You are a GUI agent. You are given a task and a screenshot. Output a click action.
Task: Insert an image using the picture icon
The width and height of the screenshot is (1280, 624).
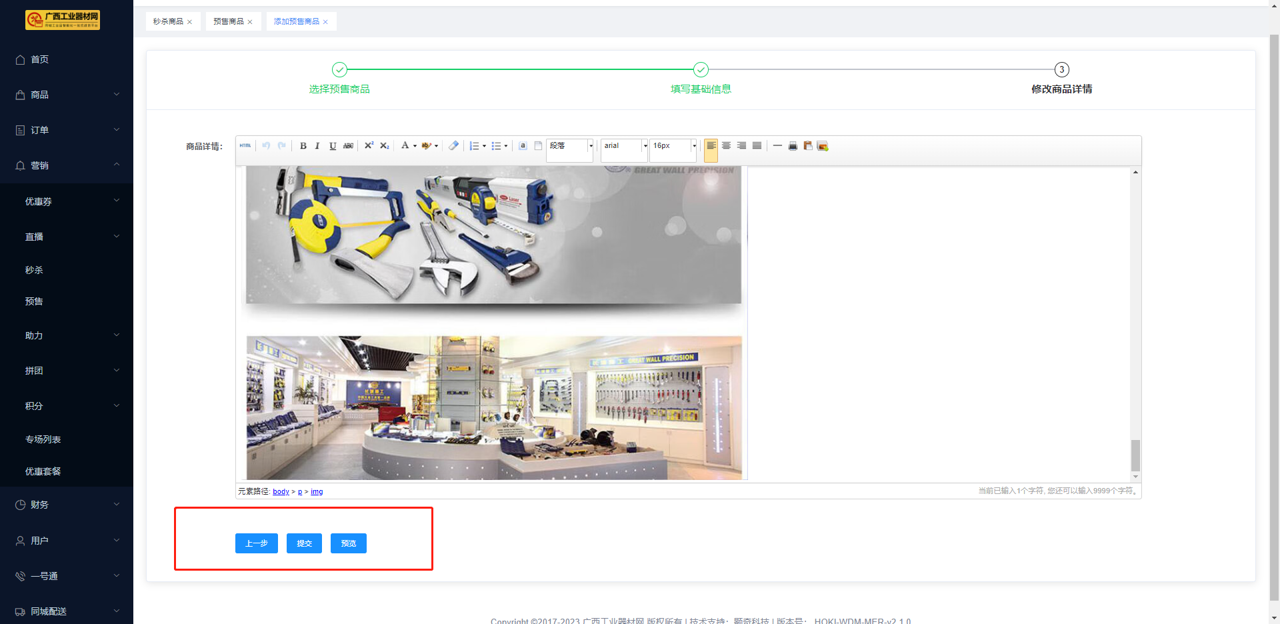[x=823, y=146]
